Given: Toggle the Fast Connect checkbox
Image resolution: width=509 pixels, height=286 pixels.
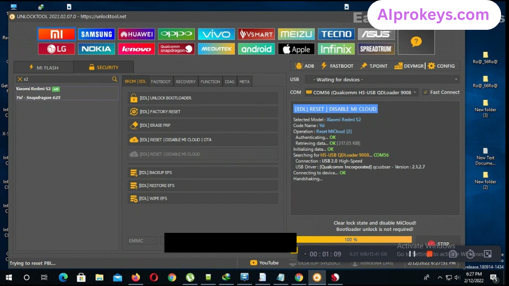Looking at the screenshot, I should click(425, 92).
